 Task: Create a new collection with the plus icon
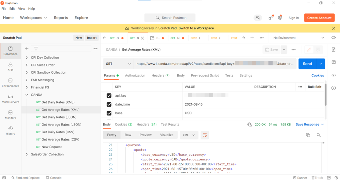pyautogui.click(x=27, y=48)
